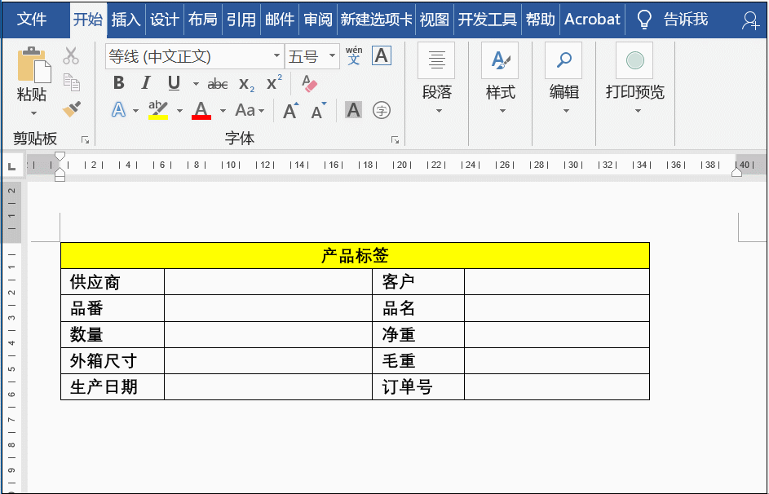The width and height of the screenshot is (769, 494).
Task: Switch to the Developer (开发工具) tab
Action: coord(487,20)
